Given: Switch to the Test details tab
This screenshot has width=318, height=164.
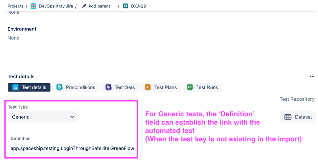Looking at the screenshot, I should [29, 87].
